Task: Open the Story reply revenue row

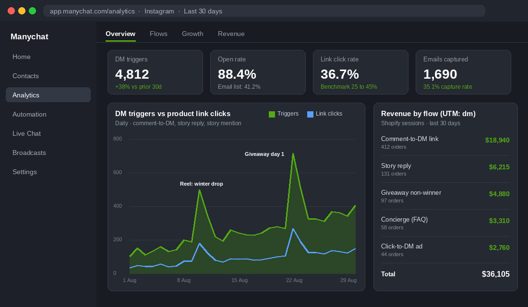Action: 445,169
